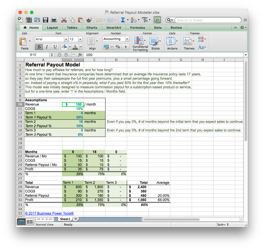This screenshot has height=250, width=264.
Task: Switch to the Home tab
Action: click(31, 28)
